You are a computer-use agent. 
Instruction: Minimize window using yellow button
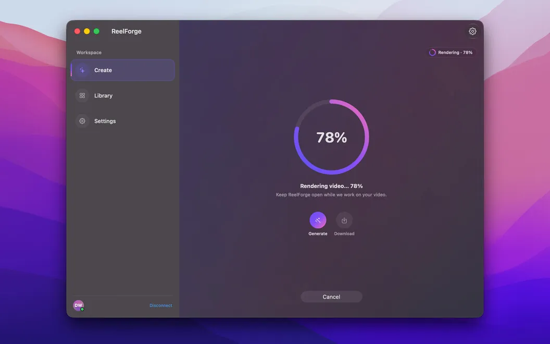coord(86,31)
